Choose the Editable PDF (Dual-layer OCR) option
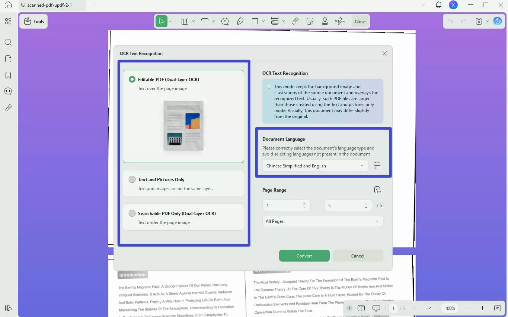This screenshot has width=508, height=317. coord(132,79)
